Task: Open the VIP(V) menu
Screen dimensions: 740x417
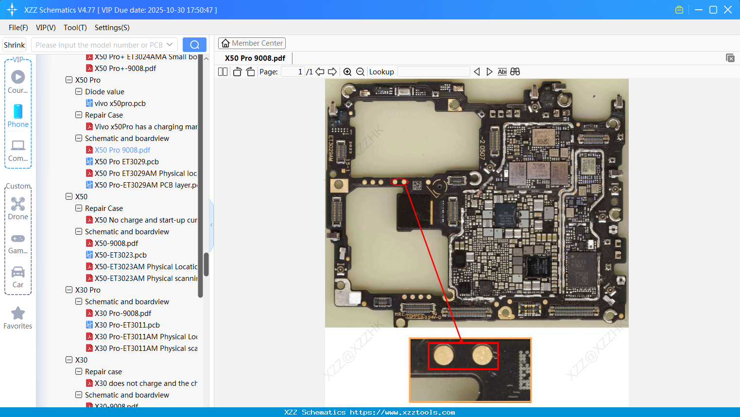Action: (x=46, y=27)
